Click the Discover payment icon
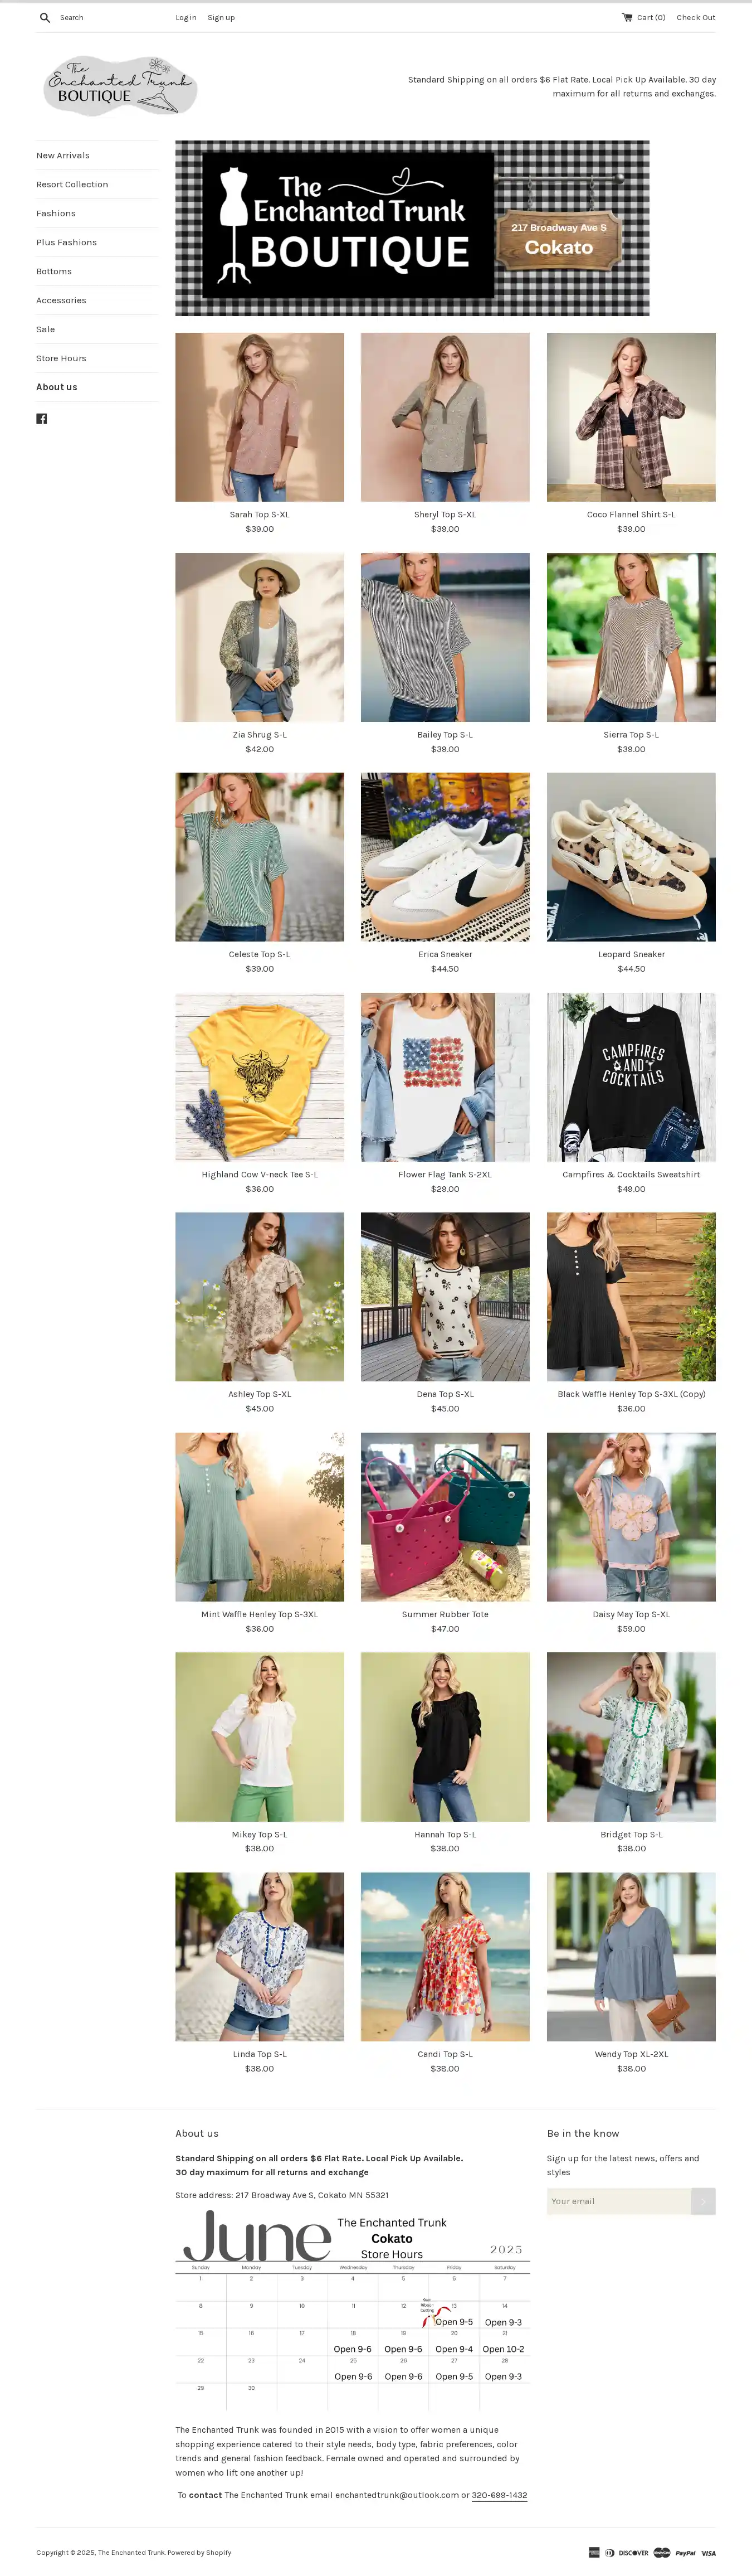This screenshot has width=752, height=2576. pyautogui.click(x=633, y=2553)
